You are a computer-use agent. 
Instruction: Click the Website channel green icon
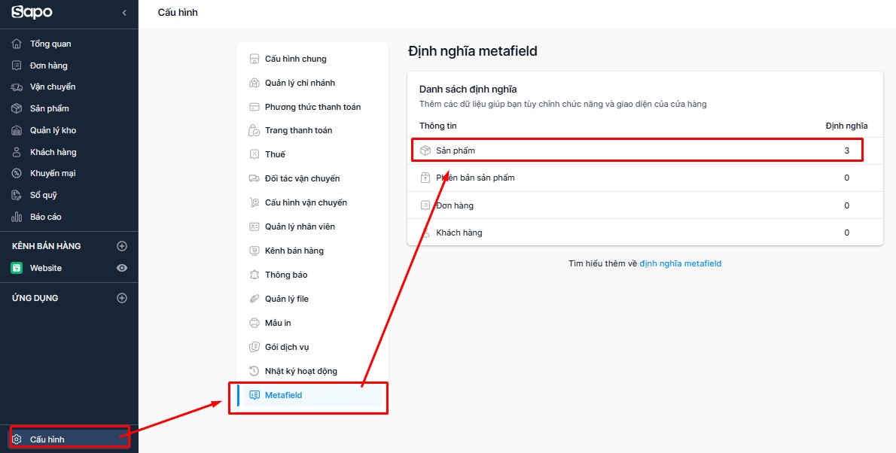pyautogui.click(x=17, y=268)
